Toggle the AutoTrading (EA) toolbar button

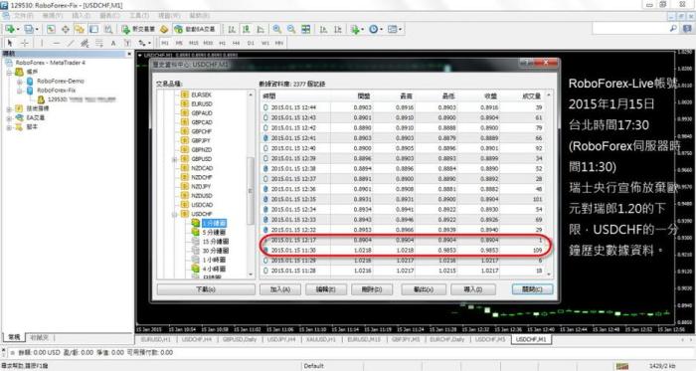tap(195, 29)
